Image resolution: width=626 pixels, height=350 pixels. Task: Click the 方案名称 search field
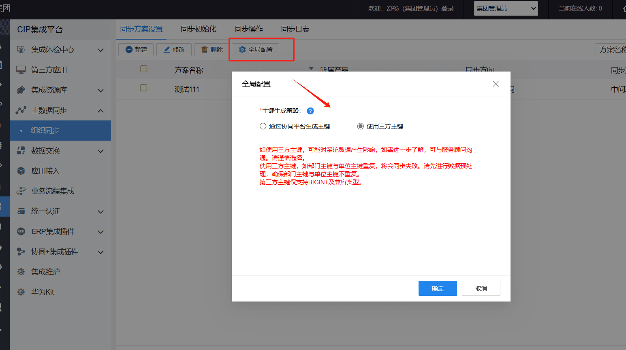(611, 50)
